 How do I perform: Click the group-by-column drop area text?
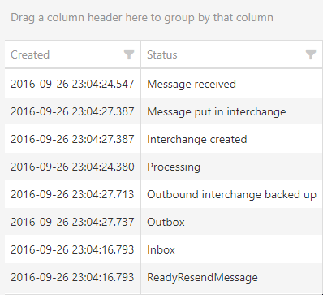tap(142, 18)
